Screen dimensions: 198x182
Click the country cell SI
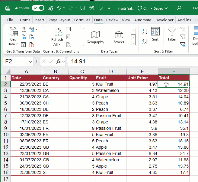point(56,172)
